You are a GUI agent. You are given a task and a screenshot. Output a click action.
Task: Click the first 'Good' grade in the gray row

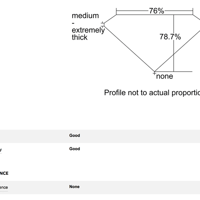click(x=75, y=135)
